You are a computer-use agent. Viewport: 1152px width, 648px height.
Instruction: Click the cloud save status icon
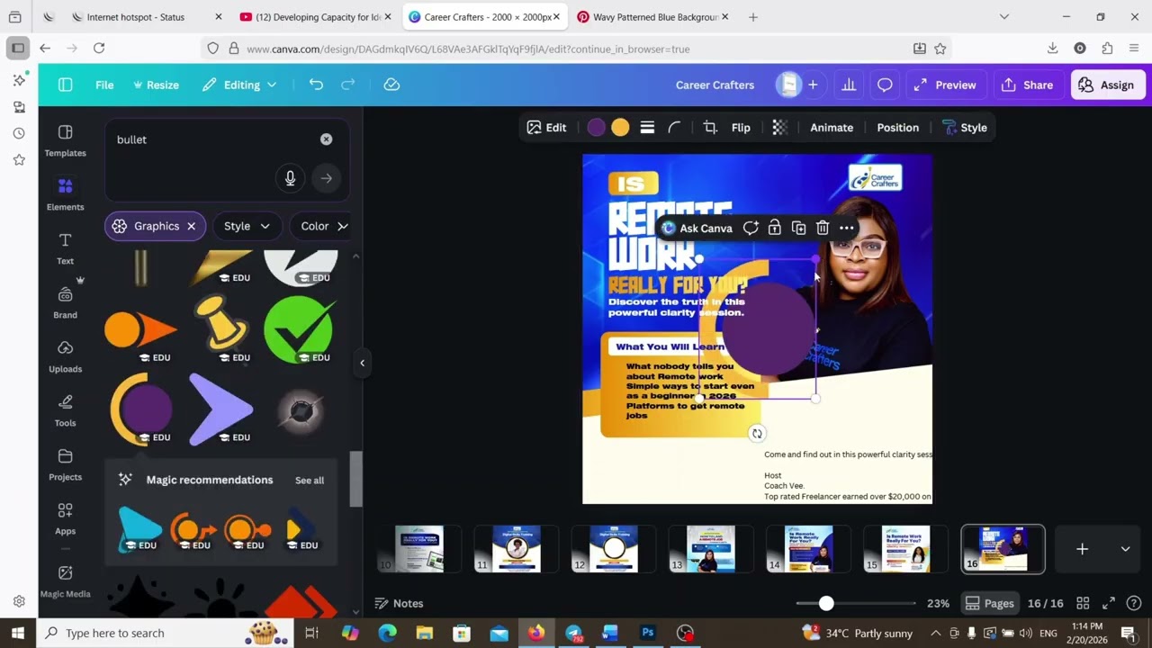click(x=391, y=85)
